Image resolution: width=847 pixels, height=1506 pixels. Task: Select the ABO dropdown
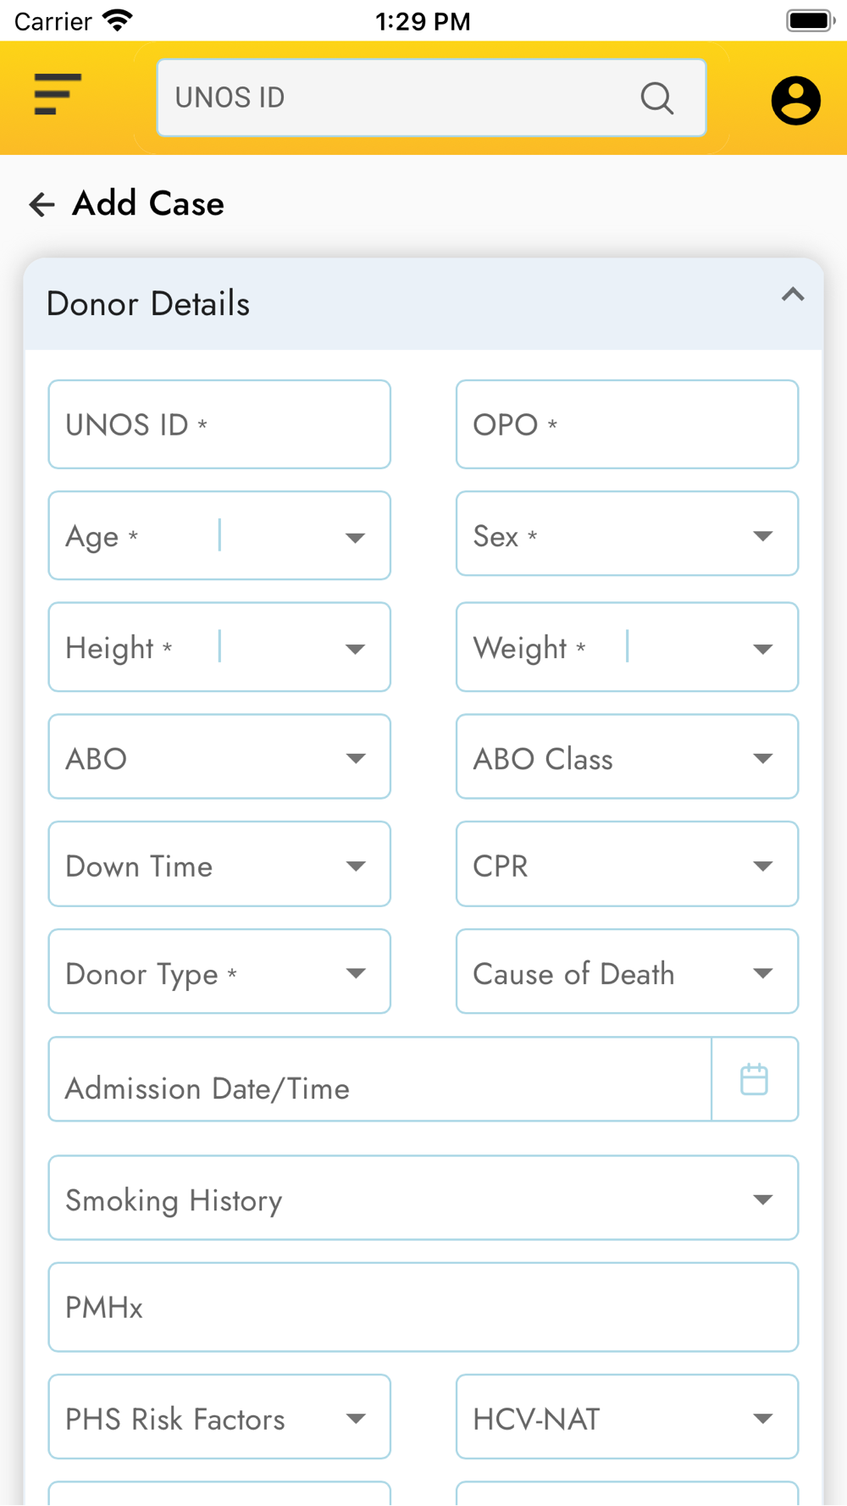[219, 756]
